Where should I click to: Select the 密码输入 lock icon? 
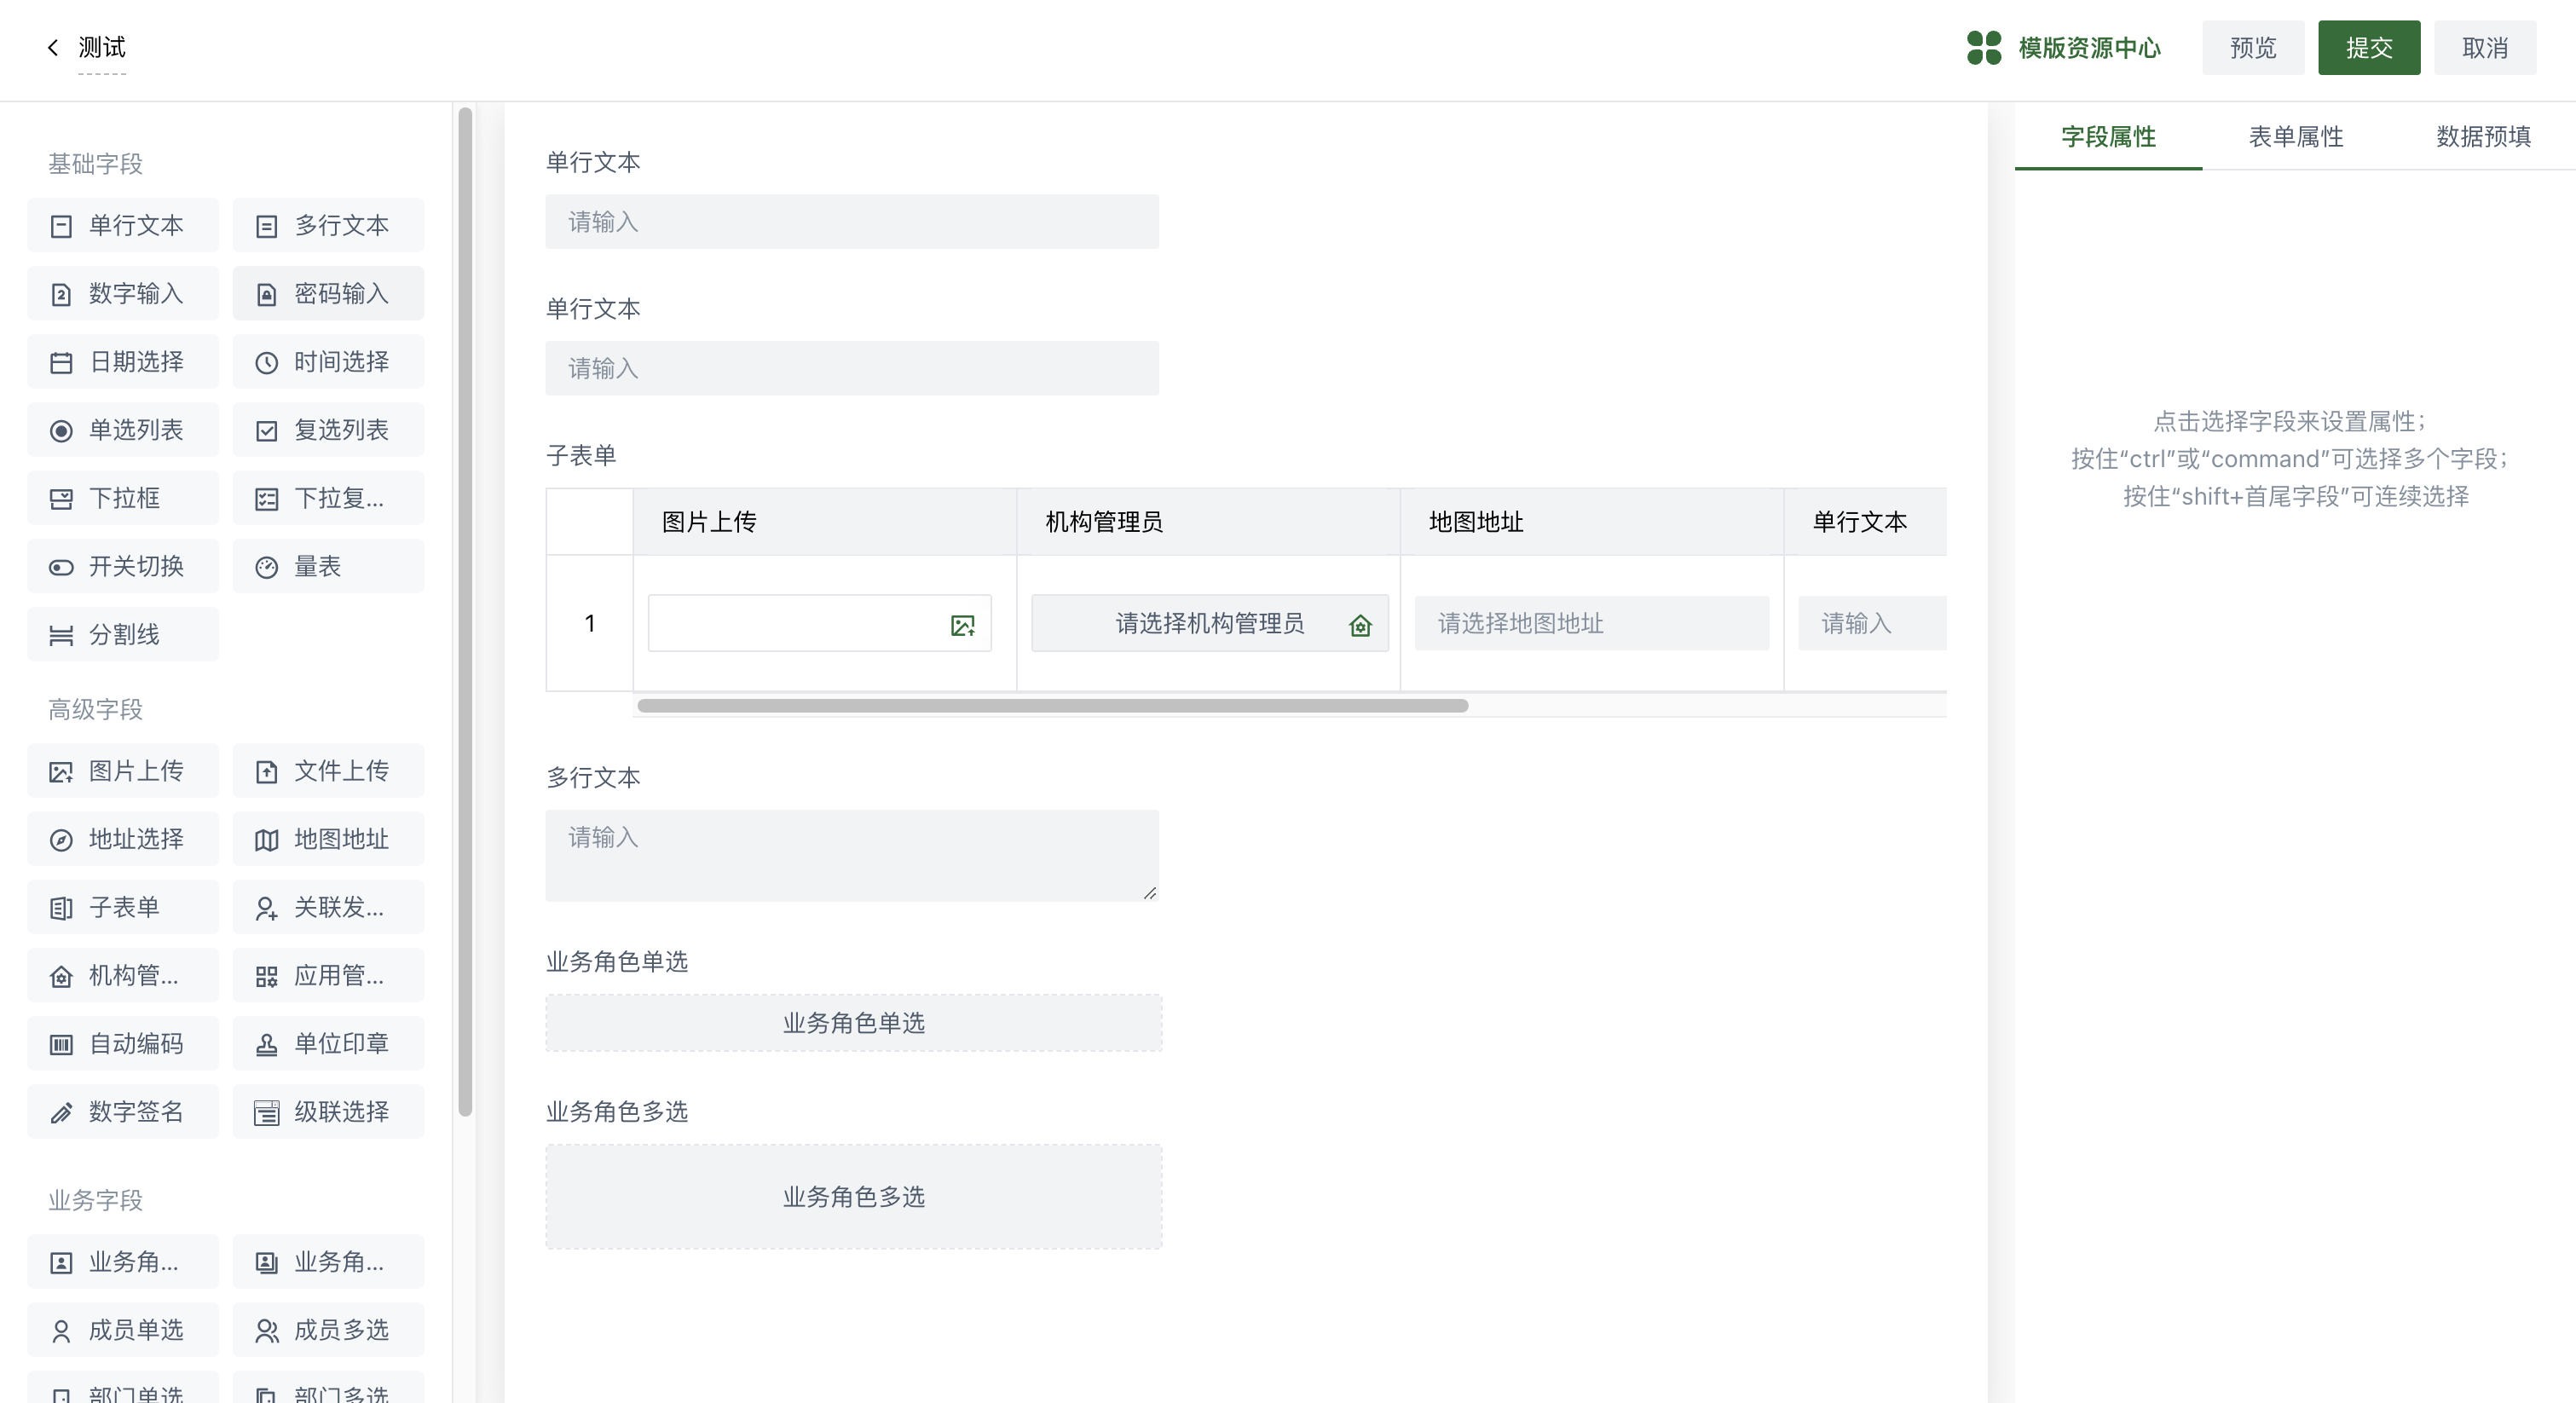coord(266,294)
